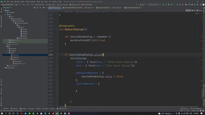The image size is (205, 115).
Task: Toggle Favorites tool window side tab
Action: (x=1, y=91)
